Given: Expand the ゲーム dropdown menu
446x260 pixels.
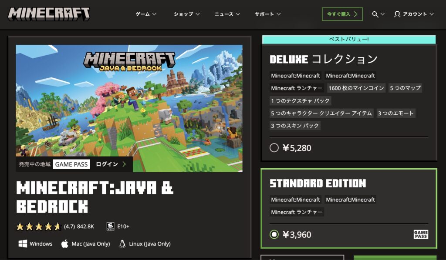Looking at the screenshot, I should click(x=146, y=14).
